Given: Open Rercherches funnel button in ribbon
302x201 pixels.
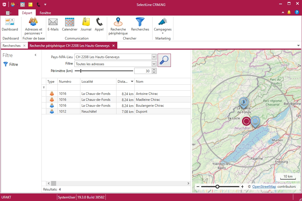Looking at the screenshot, I should [x=140, y=24].
